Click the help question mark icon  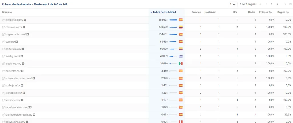(x=285, y=4)
